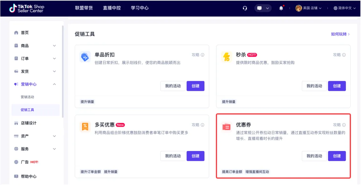
Task: Open the 联盟带货 top menu
Action: click(x=84, y=8)
